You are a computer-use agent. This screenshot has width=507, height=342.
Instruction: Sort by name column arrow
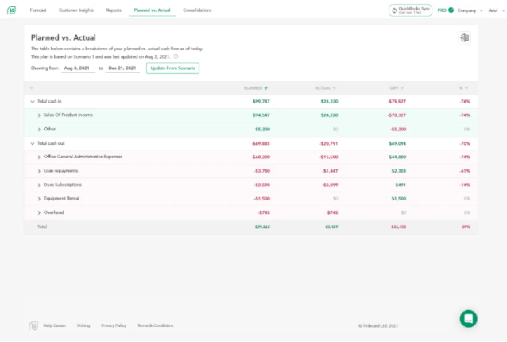point(32,88)
